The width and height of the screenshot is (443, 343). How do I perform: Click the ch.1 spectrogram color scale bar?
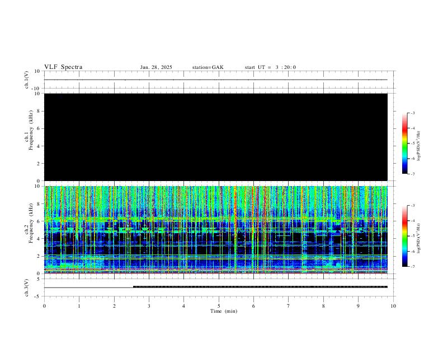coord(405,143)
